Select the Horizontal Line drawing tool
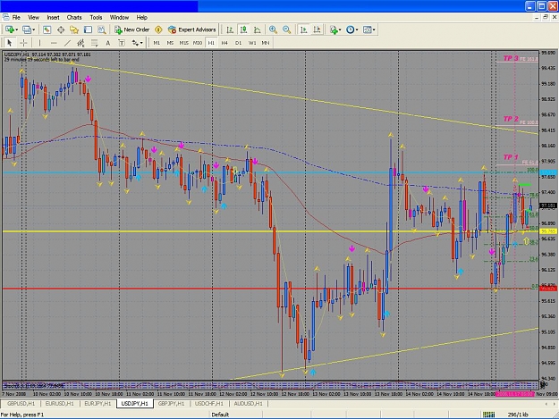The image size is (559, 419). point(54,43)
